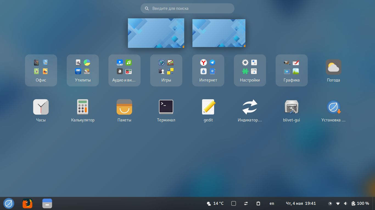
Task: Start the Установка installer app
Action: (x=333, y=107)
